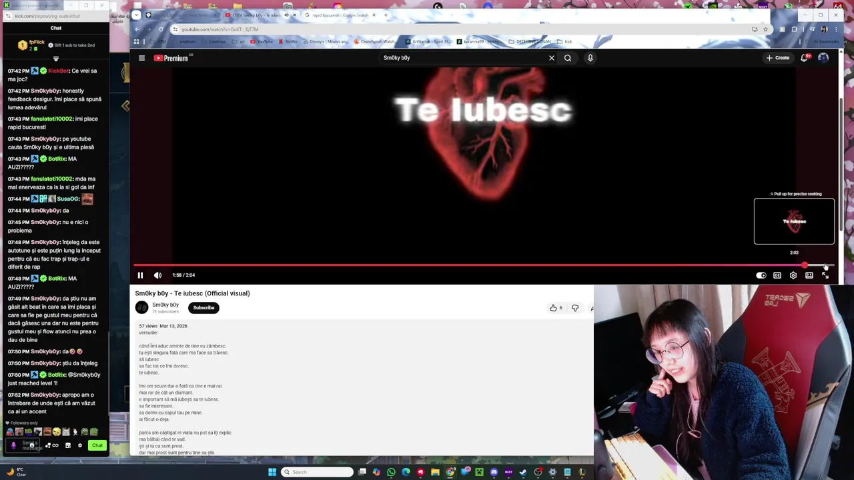Viewport: 854px width, 480px height.
Task: Click the browser address bar URL
Action: 220,29
